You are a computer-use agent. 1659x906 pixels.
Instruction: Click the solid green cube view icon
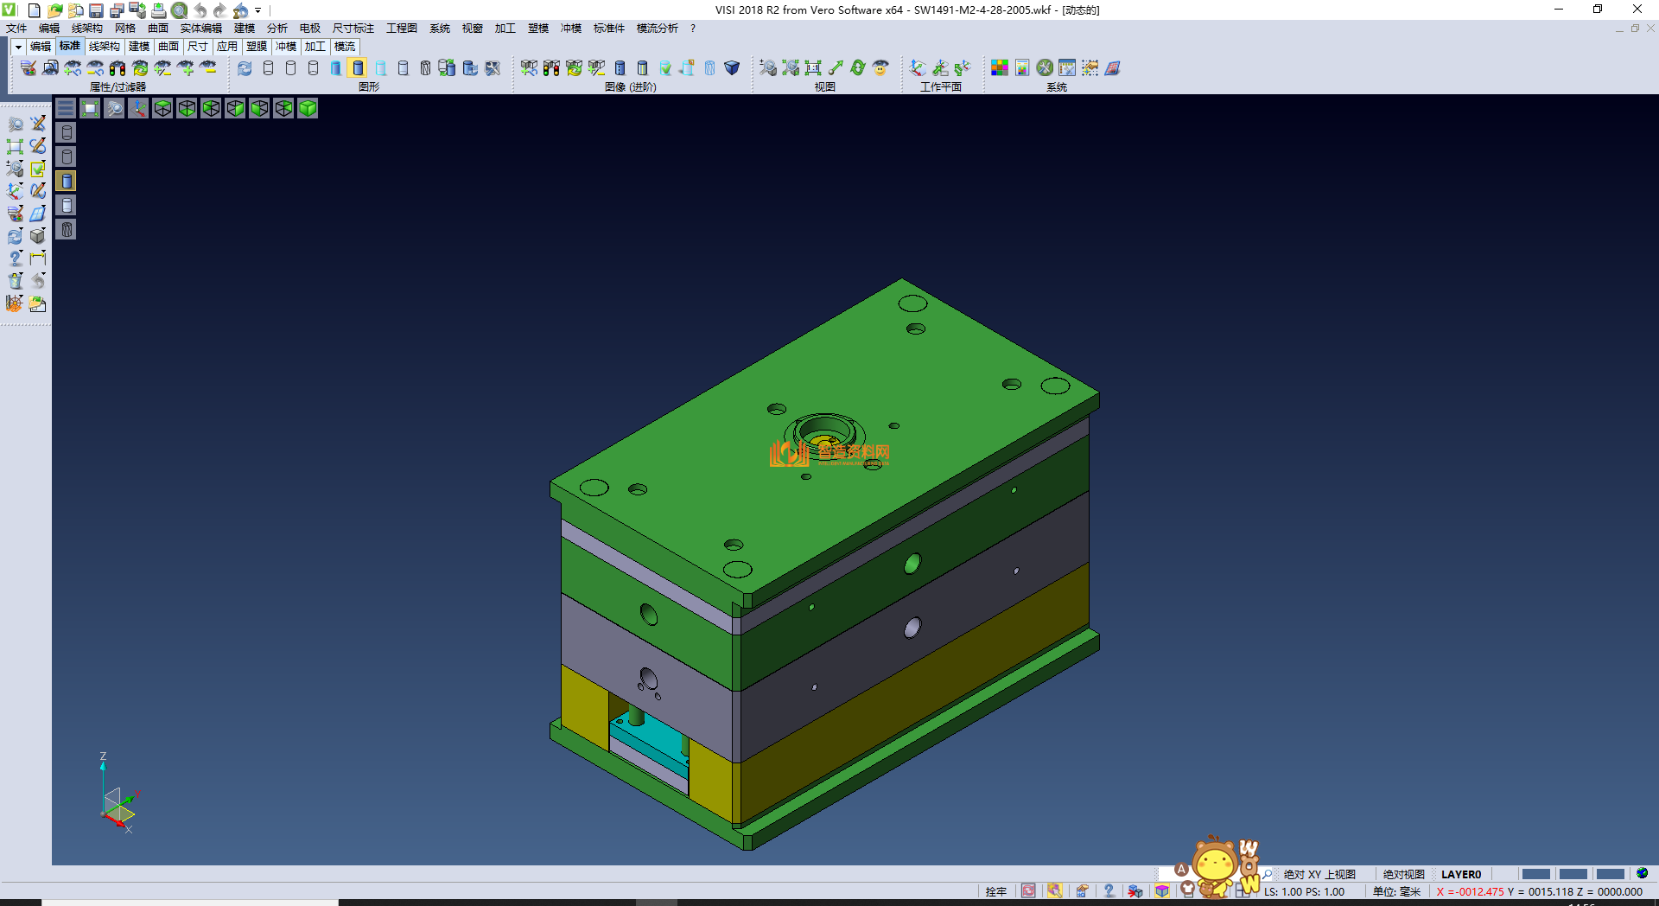308,108
